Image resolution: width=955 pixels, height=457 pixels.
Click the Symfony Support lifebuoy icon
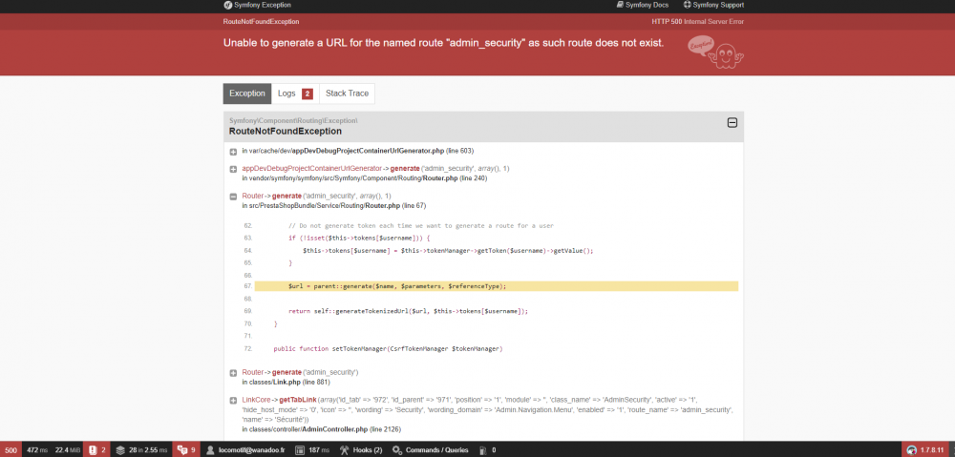(687, 5)
